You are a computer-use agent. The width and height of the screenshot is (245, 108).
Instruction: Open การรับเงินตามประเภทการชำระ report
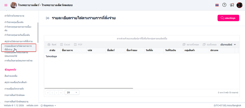[x=19, y=60]
